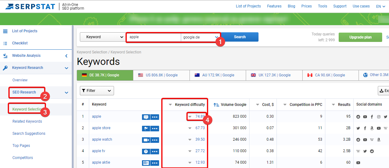The width and height of the screenshot is (389, 168).
Task: Click the Checklist sidebar icon
Action: (5, 43)
